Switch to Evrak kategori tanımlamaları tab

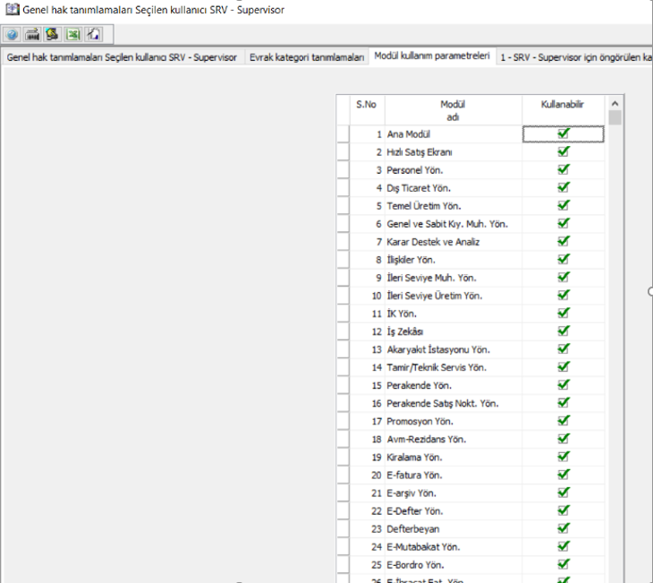(307, 57)
